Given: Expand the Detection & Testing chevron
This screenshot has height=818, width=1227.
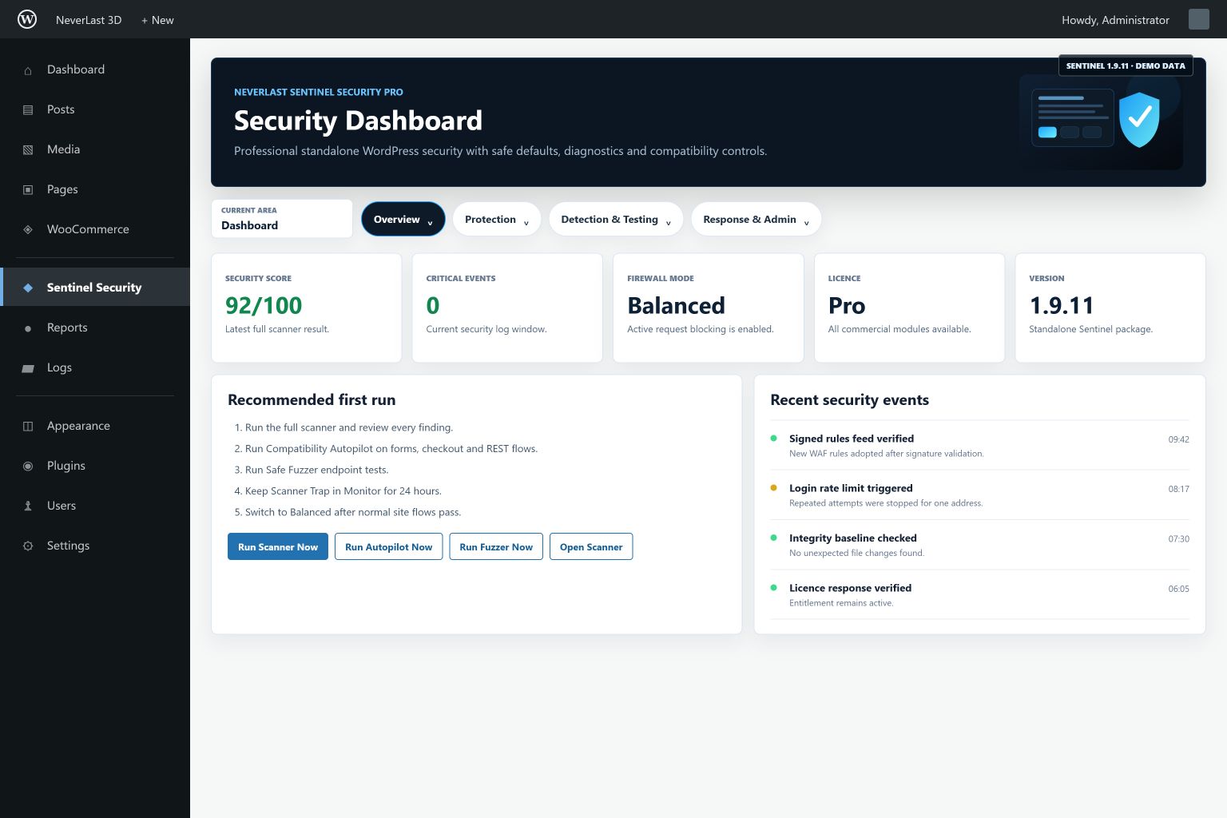Looking at the screenshot, I should pyautogui.click(x=668, y=223).
